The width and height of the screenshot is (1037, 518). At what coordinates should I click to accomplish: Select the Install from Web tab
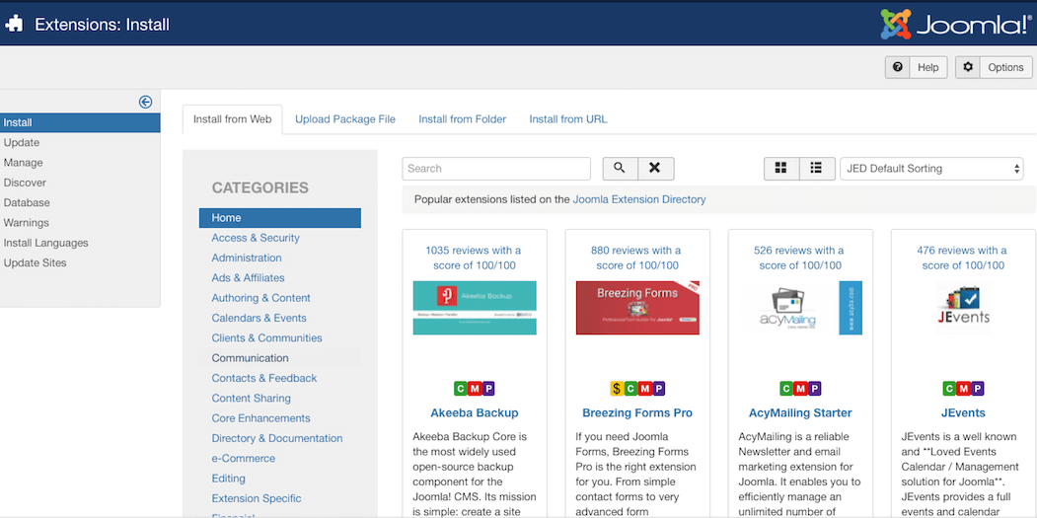(x=232, y=119)
